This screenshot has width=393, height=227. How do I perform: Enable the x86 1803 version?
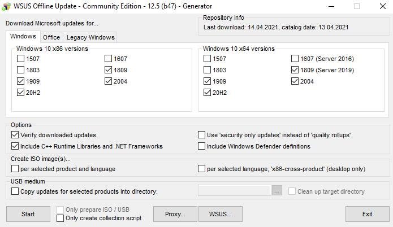pos(20,70)
